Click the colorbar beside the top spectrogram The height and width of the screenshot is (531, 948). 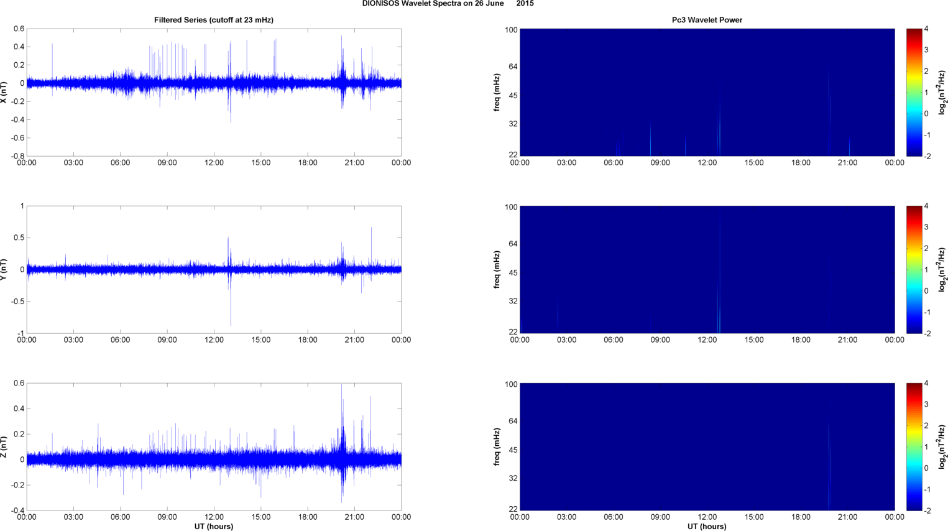coord(914,93)
